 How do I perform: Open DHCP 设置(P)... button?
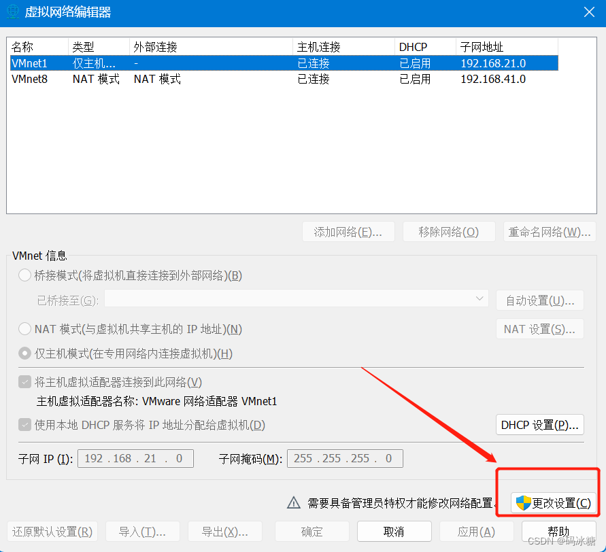[x=540, y=425]
